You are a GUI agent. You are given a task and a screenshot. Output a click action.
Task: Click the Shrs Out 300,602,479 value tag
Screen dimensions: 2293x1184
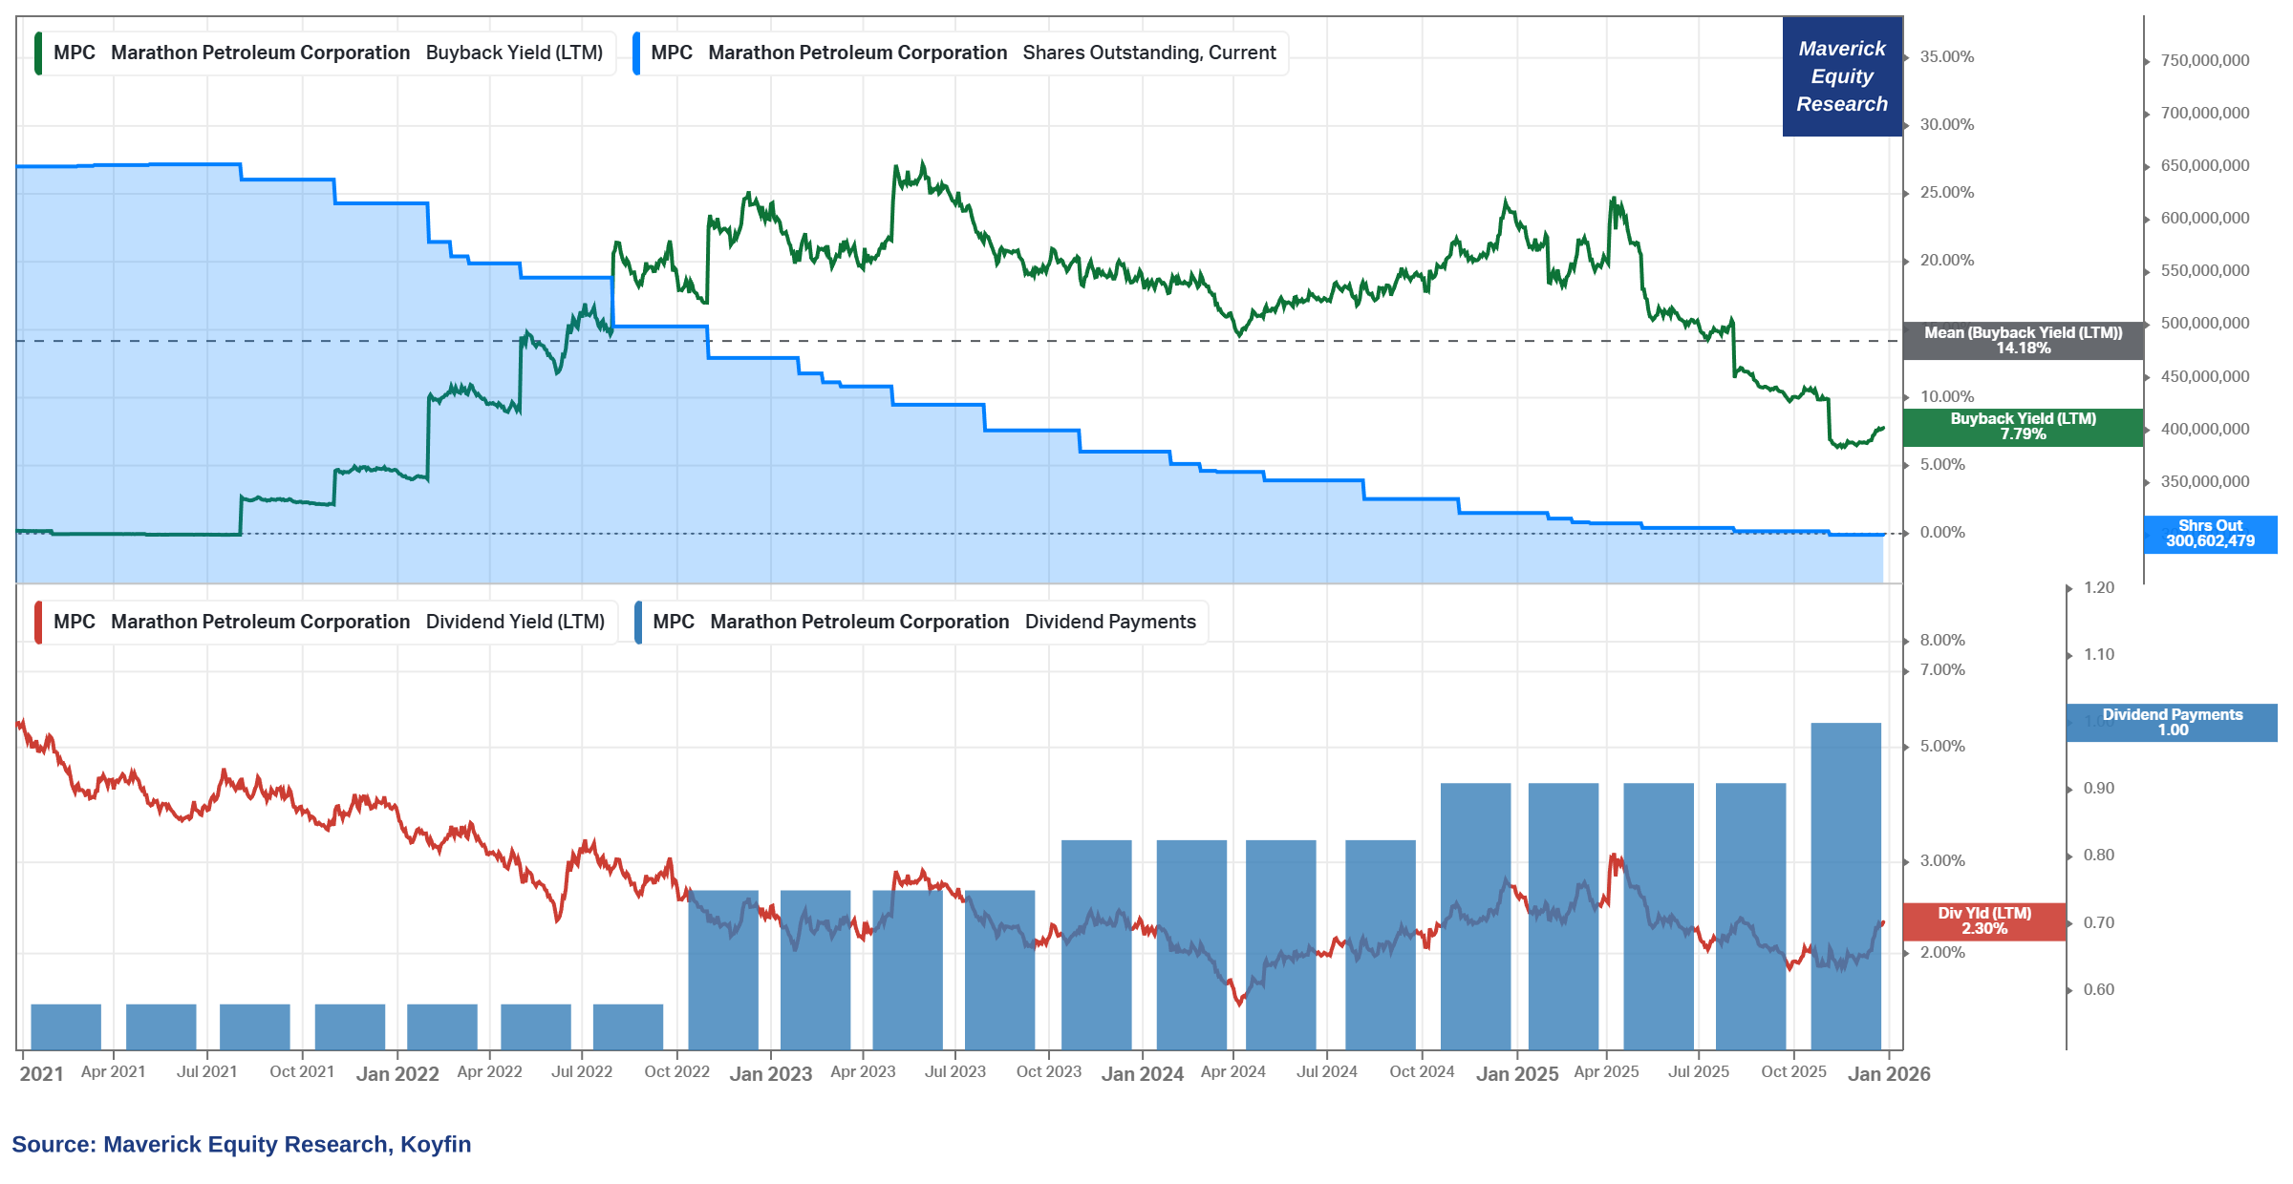coord(2209,534)
